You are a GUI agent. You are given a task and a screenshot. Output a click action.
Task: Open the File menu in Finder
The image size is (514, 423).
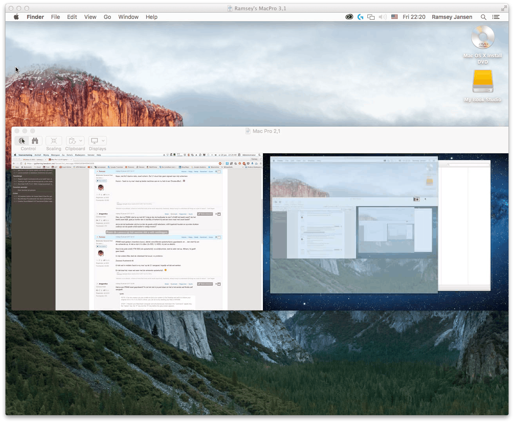(x=55, y=17)
